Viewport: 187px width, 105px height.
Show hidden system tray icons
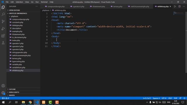click(x=147, y=102)
